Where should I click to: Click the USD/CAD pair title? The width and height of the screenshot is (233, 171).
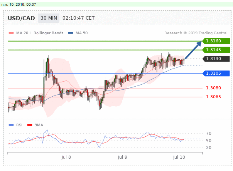[21, 18]
